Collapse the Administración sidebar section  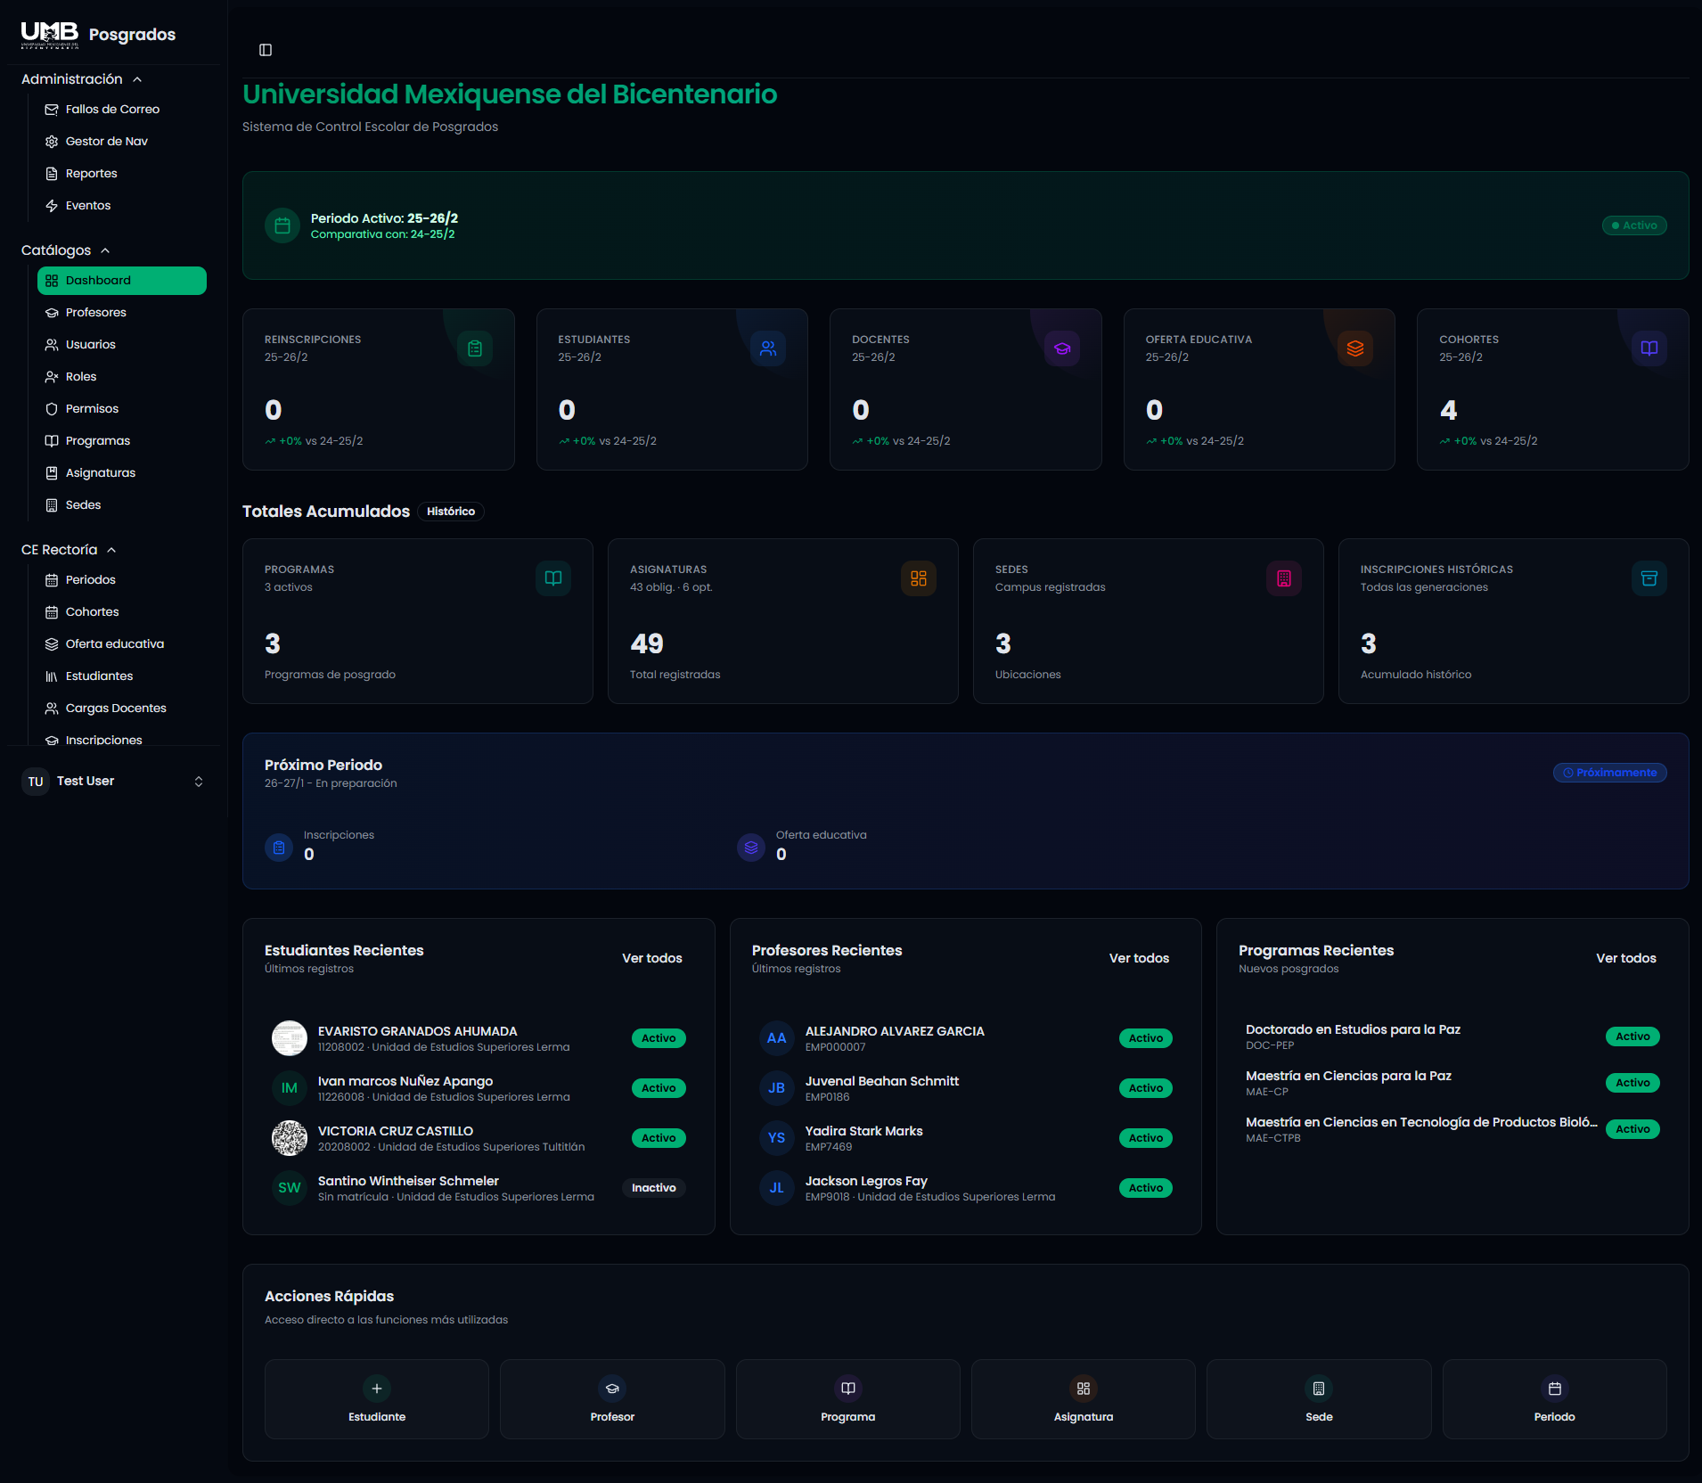[82, 79]
